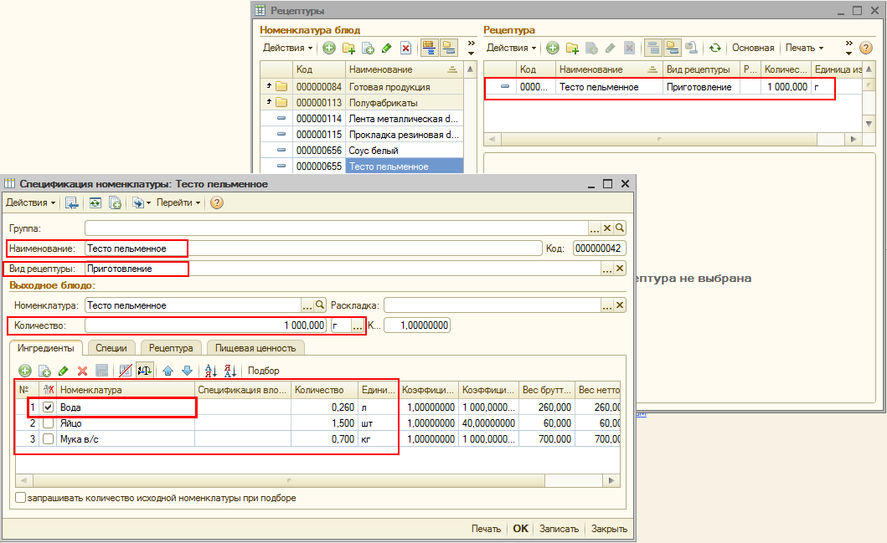Check the checkbox for Яйцо ingredient
The width and height of the screenshot is (887, 543).
(x=49, y=423)
